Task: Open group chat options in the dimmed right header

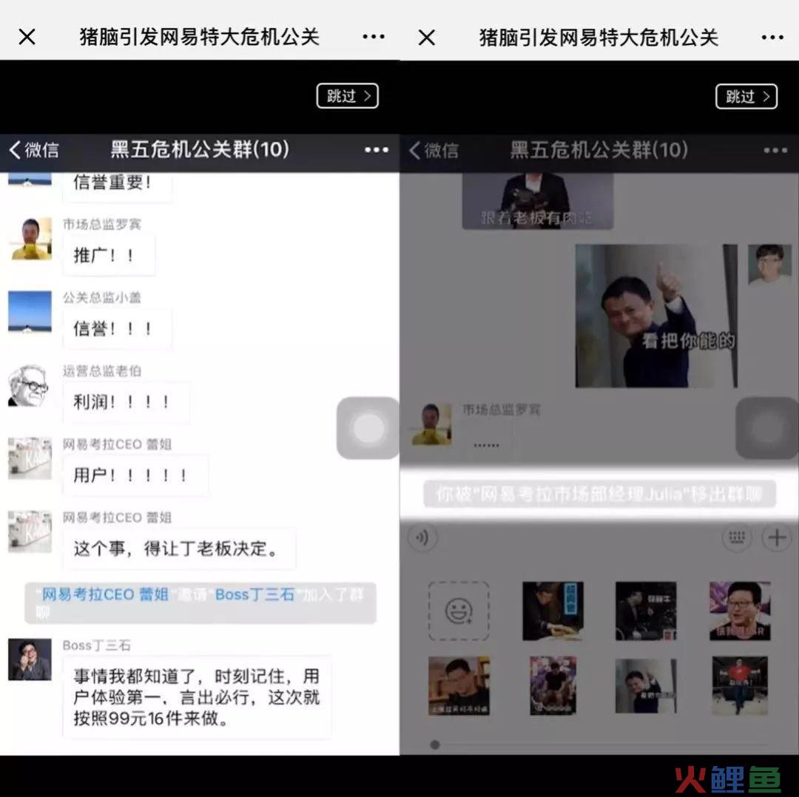Action: (x=775, y=150)
